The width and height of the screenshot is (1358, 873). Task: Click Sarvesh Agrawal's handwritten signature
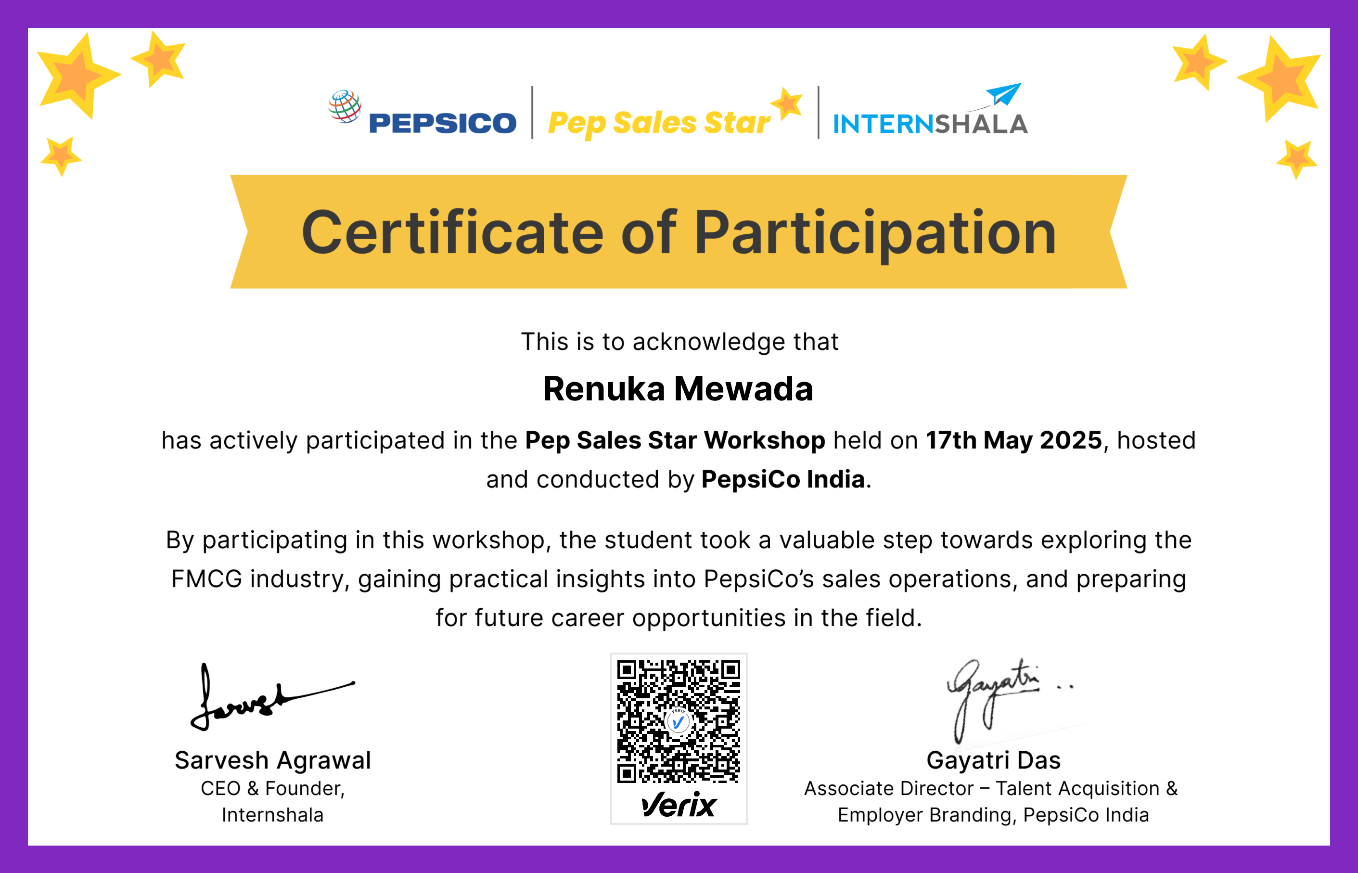(x=273, y=697)
